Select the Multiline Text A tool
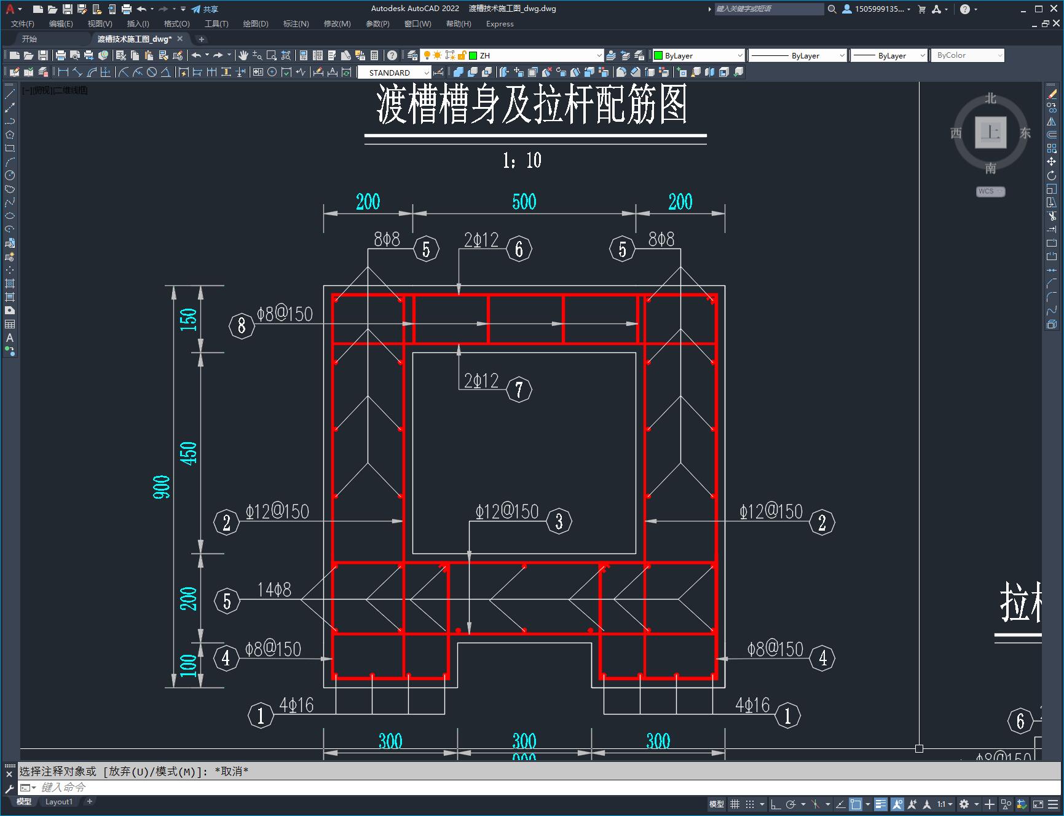Screen dimensions: 1064x816 [x=10, y=338]
